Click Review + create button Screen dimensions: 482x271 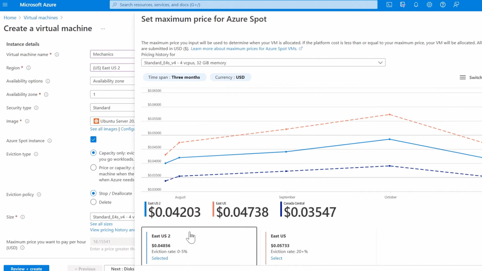pos(27,268)
